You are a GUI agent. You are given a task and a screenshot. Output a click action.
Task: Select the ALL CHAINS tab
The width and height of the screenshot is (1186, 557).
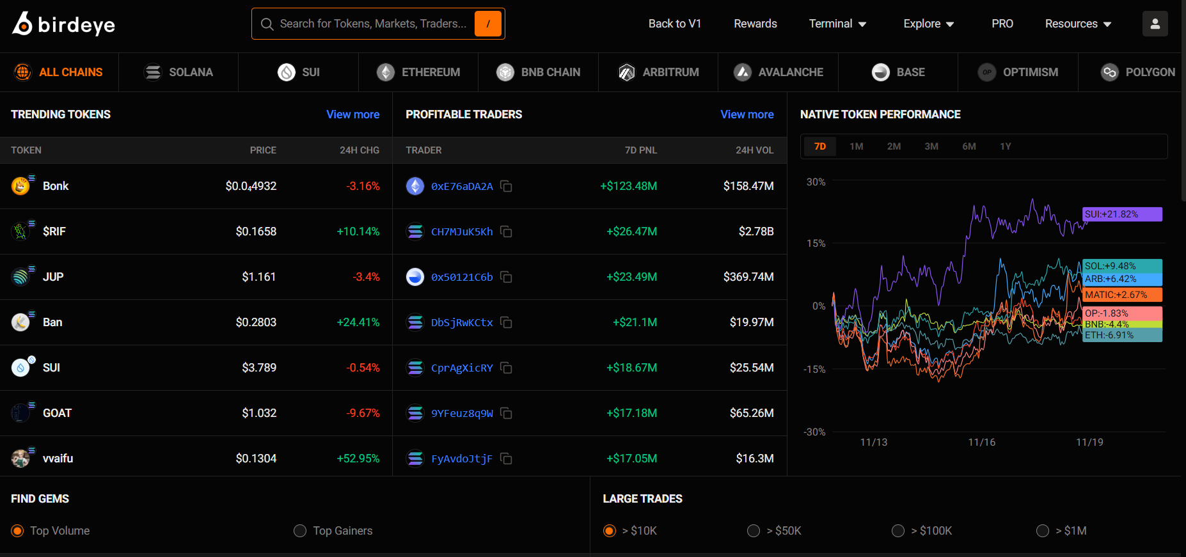click(x=59, y=72)
